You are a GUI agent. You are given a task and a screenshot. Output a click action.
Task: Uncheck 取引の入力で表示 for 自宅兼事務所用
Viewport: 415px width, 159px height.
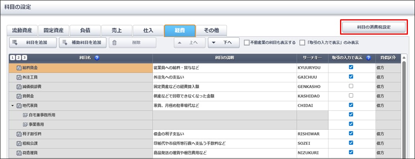click(351, 115)
